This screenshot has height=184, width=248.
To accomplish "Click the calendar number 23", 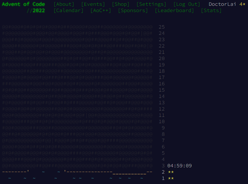I will pyautogui.click(x=162, y=39).
